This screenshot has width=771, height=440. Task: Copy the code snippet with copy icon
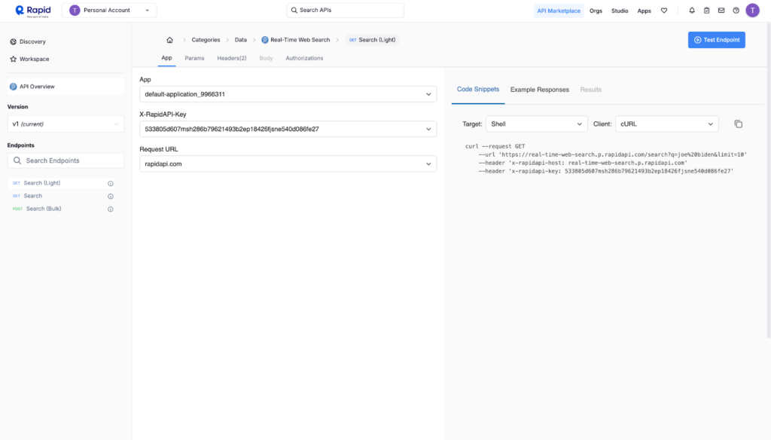tap(738, 124)
